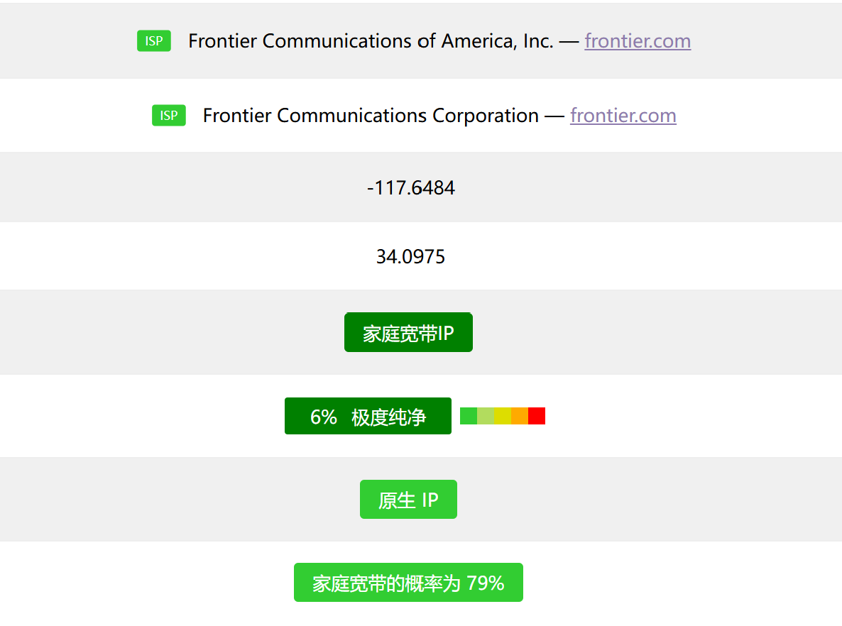Open frontier.com link in the first ISP row

coord(638,41)
